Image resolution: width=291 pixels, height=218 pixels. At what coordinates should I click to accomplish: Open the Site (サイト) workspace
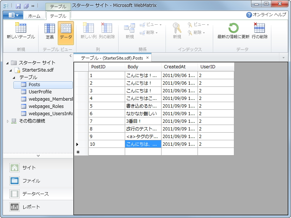pos(38,167)
